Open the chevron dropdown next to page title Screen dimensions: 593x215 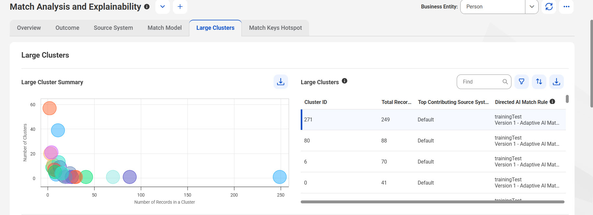click(x=162, y=6)
